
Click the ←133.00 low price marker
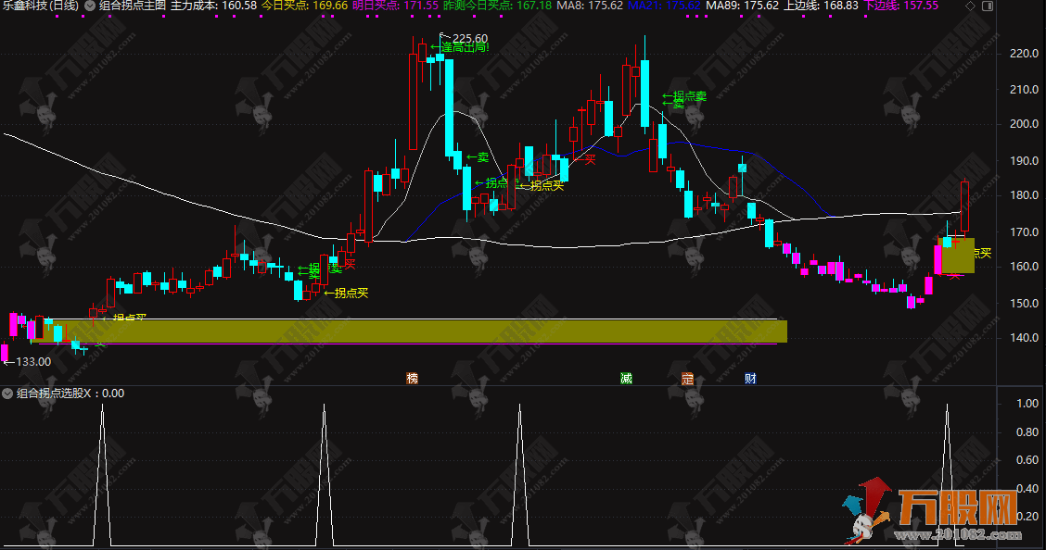tap(26, 361)
